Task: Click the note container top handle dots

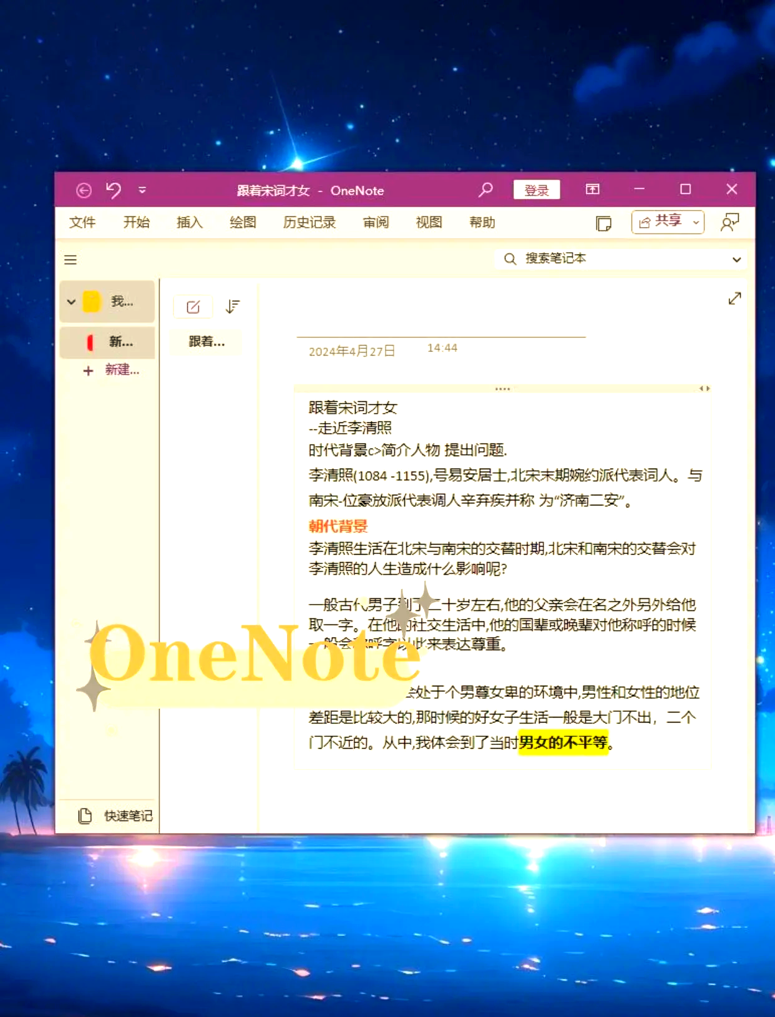Action: [502, 389]
